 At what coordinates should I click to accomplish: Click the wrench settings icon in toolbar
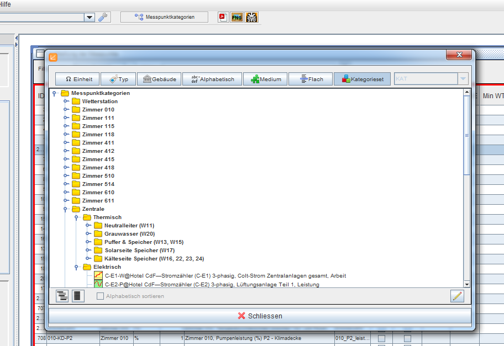pos(103,17)
